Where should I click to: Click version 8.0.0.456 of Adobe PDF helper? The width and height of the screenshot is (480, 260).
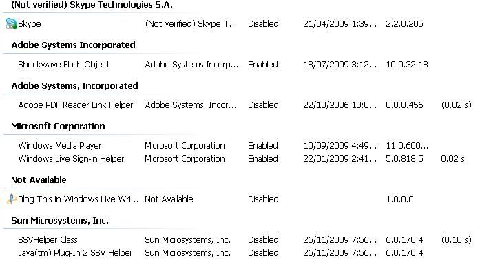coord(404,105)
